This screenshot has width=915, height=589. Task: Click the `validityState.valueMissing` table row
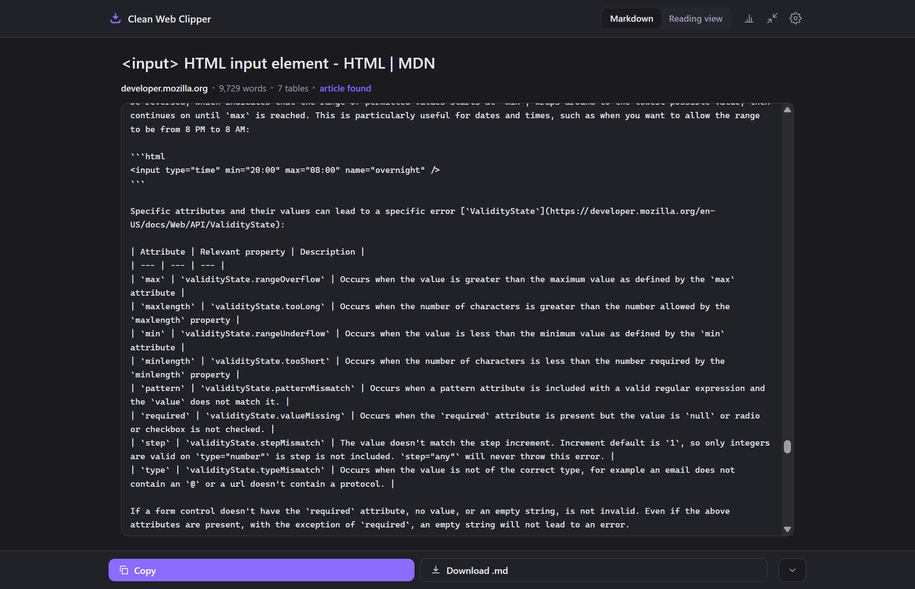[x=445, y=422]
